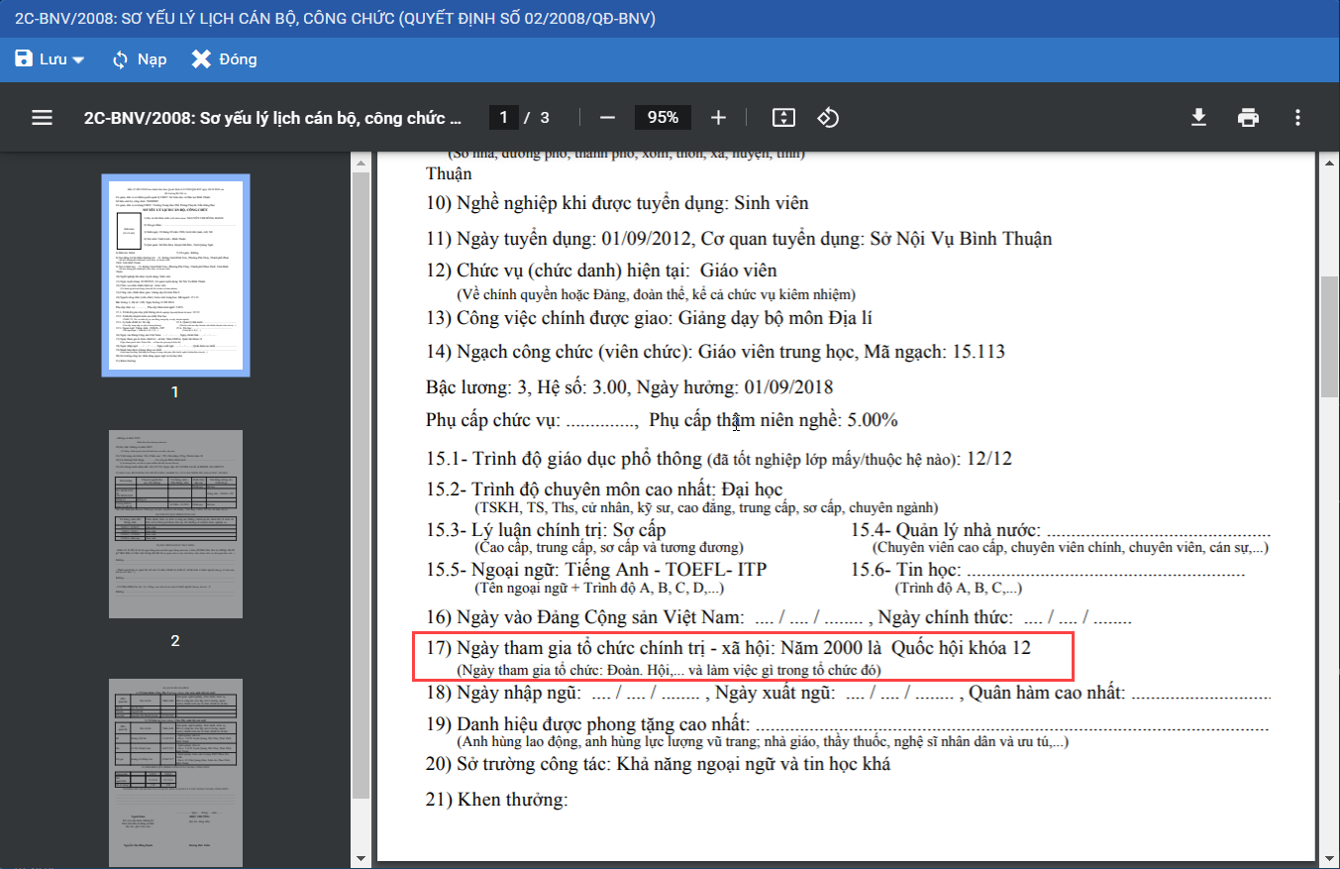Screen dimensions: 1340x869
Task: Click the 95% zoom level field
Action: tap(663, 118)
